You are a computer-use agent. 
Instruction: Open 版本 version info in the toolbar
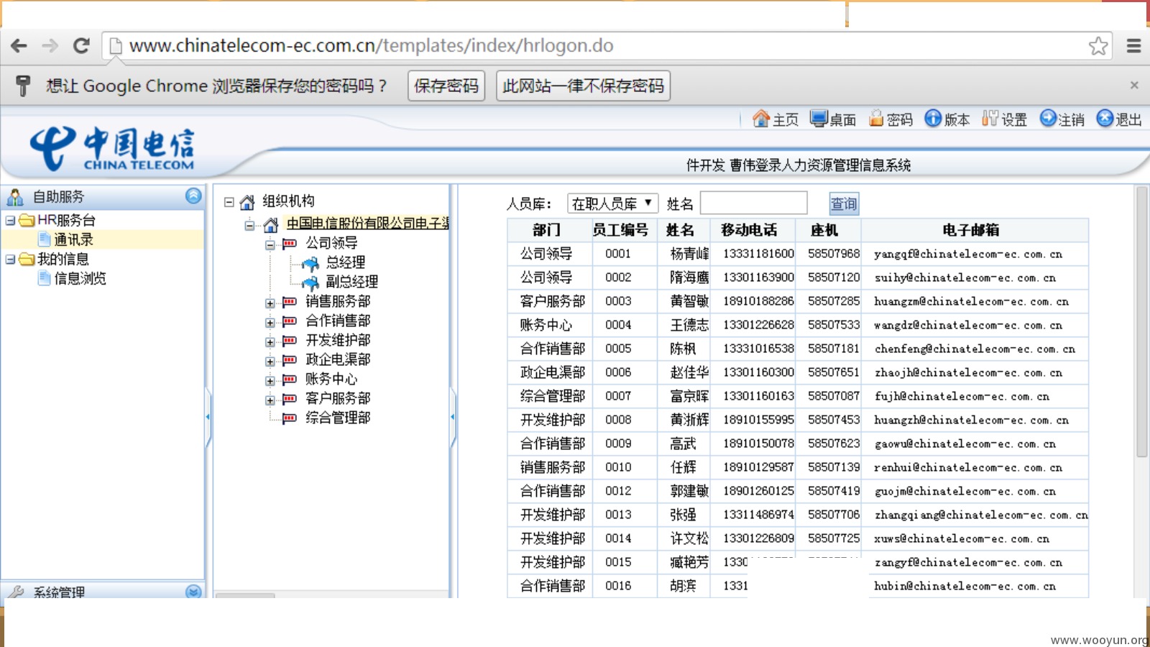(947, 119)
